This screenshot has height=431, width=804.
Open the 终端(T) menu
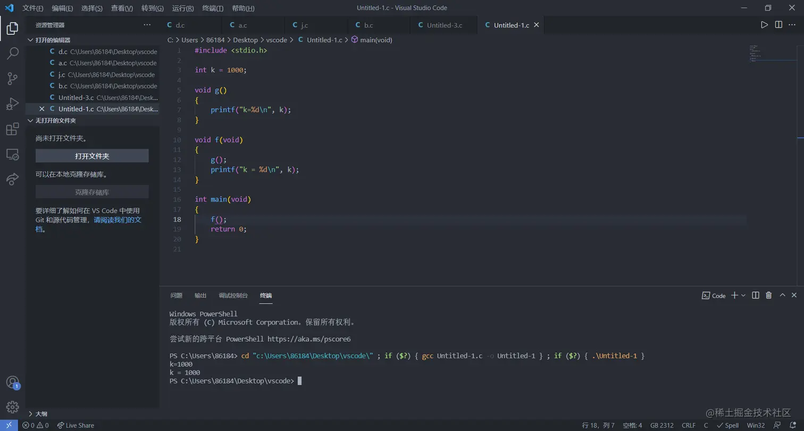tap(213, 8)
